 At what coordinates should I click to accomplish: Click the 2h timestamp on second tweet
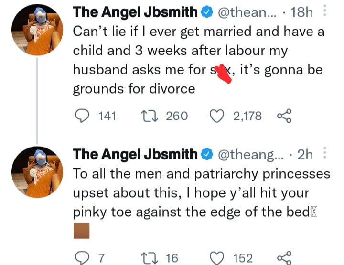click(x=305, y=155)
